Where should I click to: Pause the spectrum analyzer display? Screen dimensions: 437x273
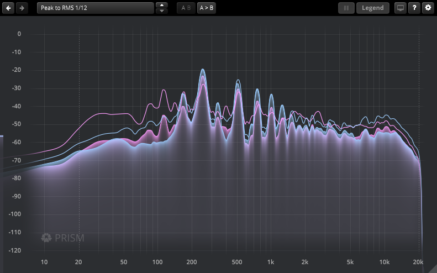(346, 8)
